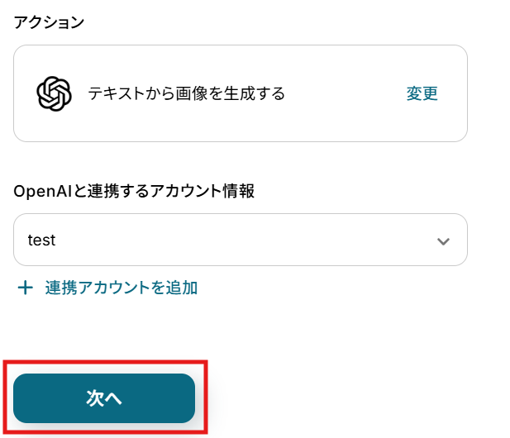Click the blank space right of test
Viewport: 510px width, 438px height.
[x=248, y=240]
